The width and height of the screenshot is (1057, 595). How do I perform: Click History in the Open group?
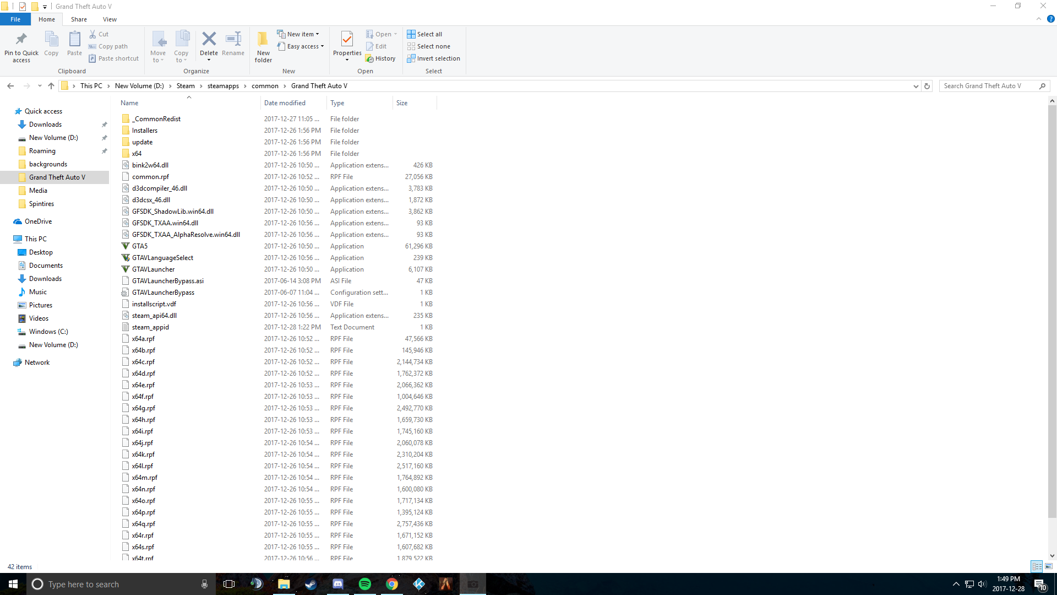381,58
